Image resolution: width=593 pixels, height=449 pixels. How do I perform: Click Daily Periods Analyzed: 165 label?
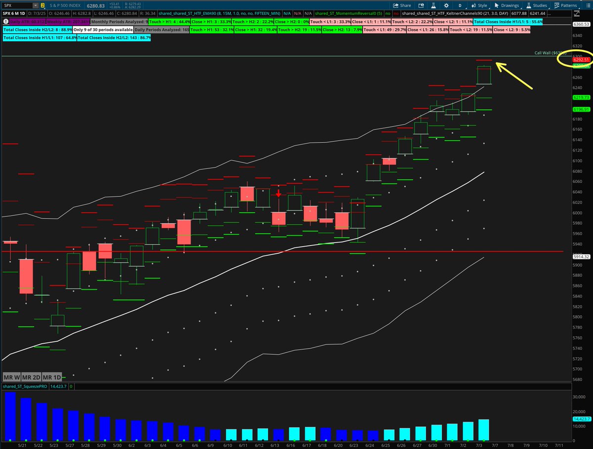coord(163,30)
